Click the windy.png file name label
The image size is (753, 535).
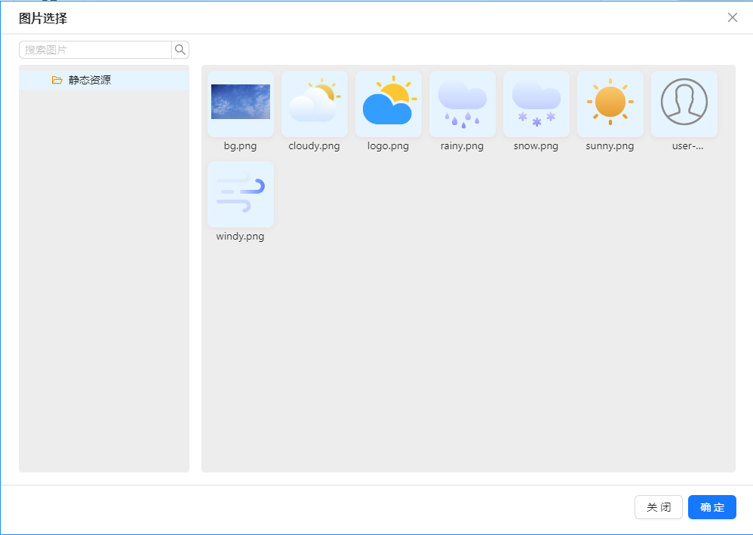point(240,237)
